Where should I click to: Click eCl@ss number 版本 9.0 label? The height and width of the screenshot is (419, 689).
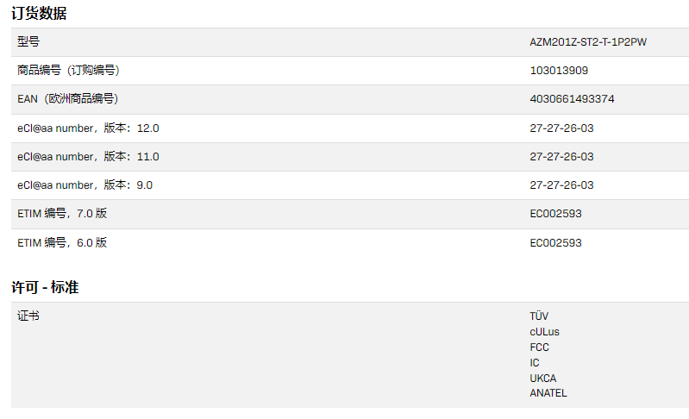(85, 185)
